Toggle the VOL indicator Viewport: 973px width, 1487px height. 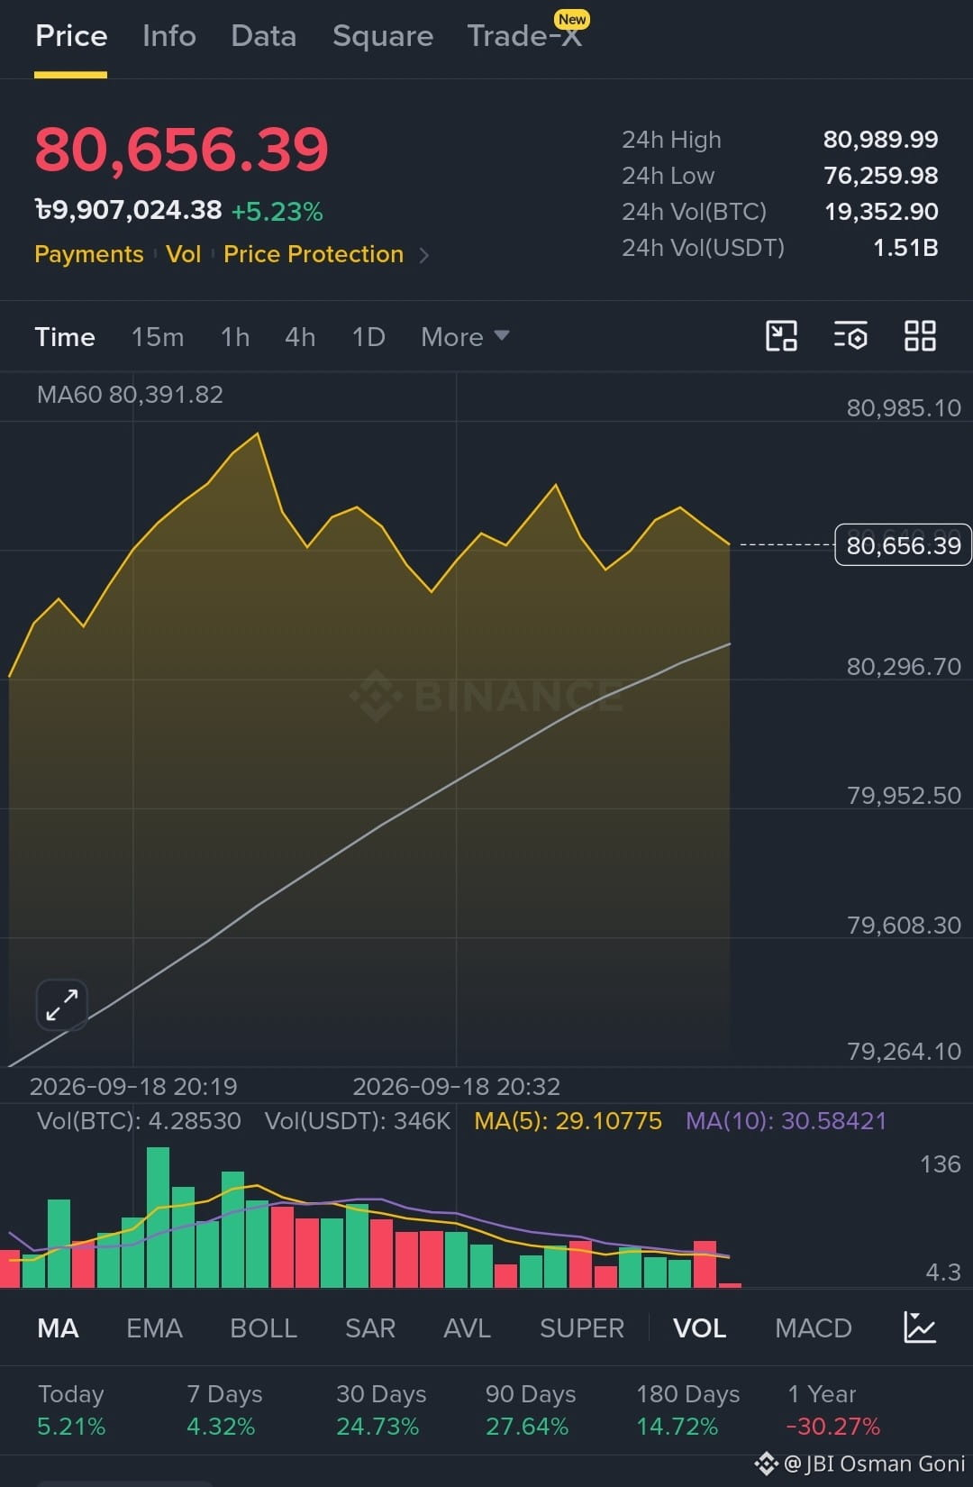point(699,1328)
